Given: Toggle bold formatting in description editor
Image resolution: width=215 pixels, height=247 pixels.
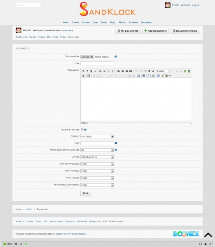Looking at the screenshot, I should point(83,71).
